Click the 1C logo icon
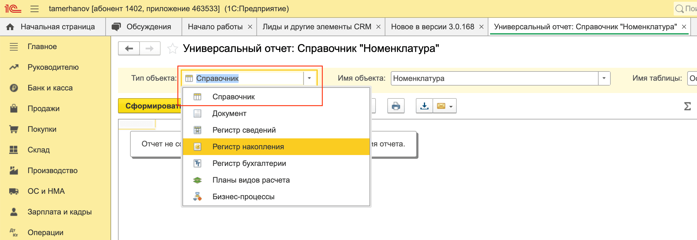This screenshot has height=240, width=697. coord(13,9)
